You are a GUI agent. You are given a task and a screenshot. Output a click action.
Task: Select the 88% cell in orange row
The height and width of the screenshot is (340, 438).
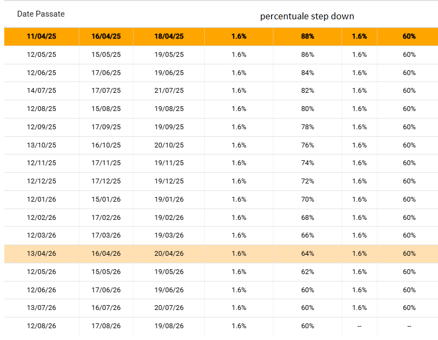[x=308, y=36]
